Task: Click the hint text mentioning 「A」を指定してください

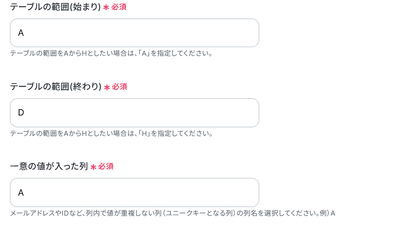Action: coord(111,53)
